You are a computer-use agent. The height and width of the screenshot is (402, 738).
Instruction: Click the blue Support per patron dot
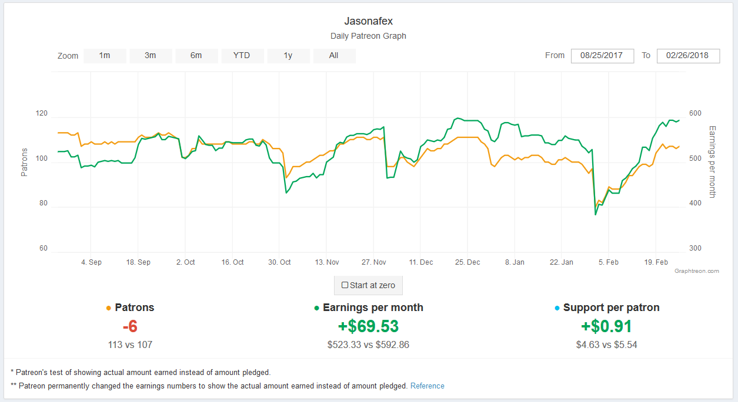[x=557, y=308]
